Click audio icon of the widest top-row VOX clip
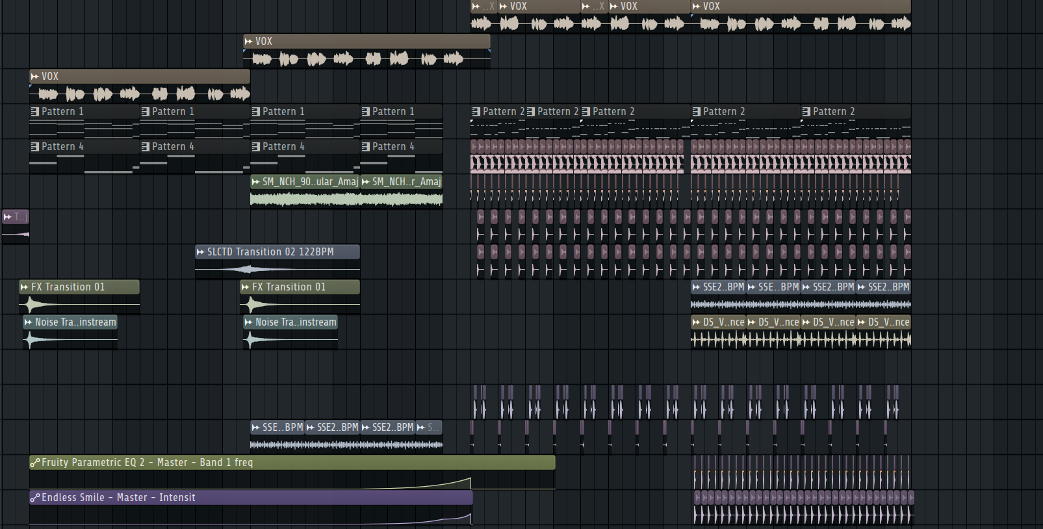The image size is (1043, 529). (x=697, y=6)
